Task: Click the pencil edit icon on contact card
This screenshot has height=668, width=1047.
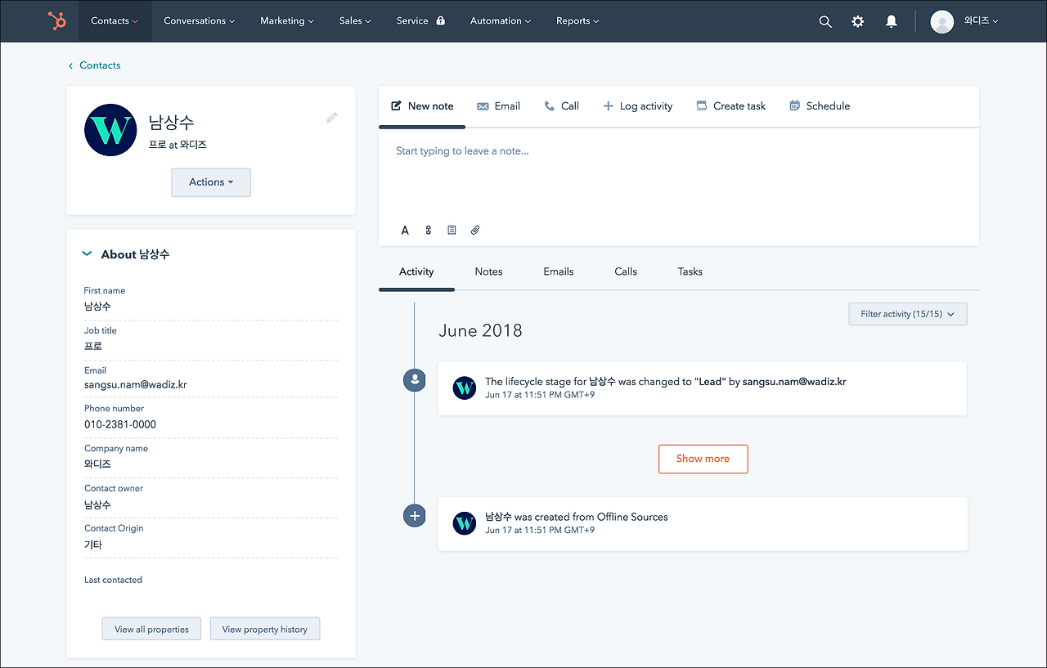Action: point(331,118)
